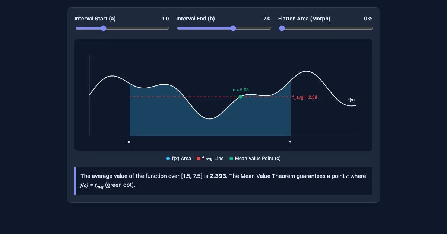This screenshot has height=234, width=447.
Task: Click the 'Flatten Area (Morph)' label
Action: tap(304, 19)
